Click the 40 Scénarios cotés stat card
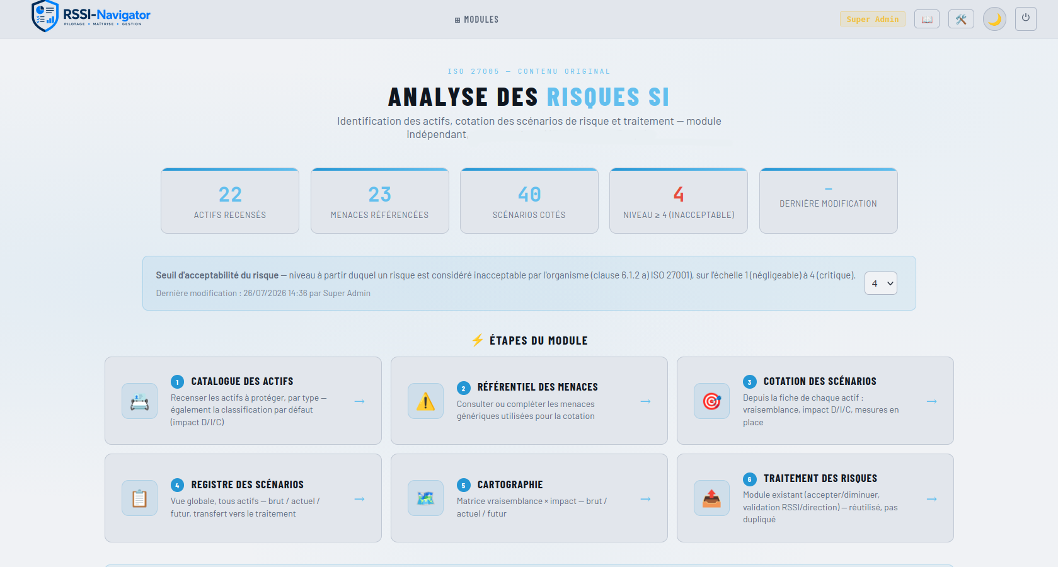Image resolution: width=1058 pixels, height=567 pixels. coord(529,201)
